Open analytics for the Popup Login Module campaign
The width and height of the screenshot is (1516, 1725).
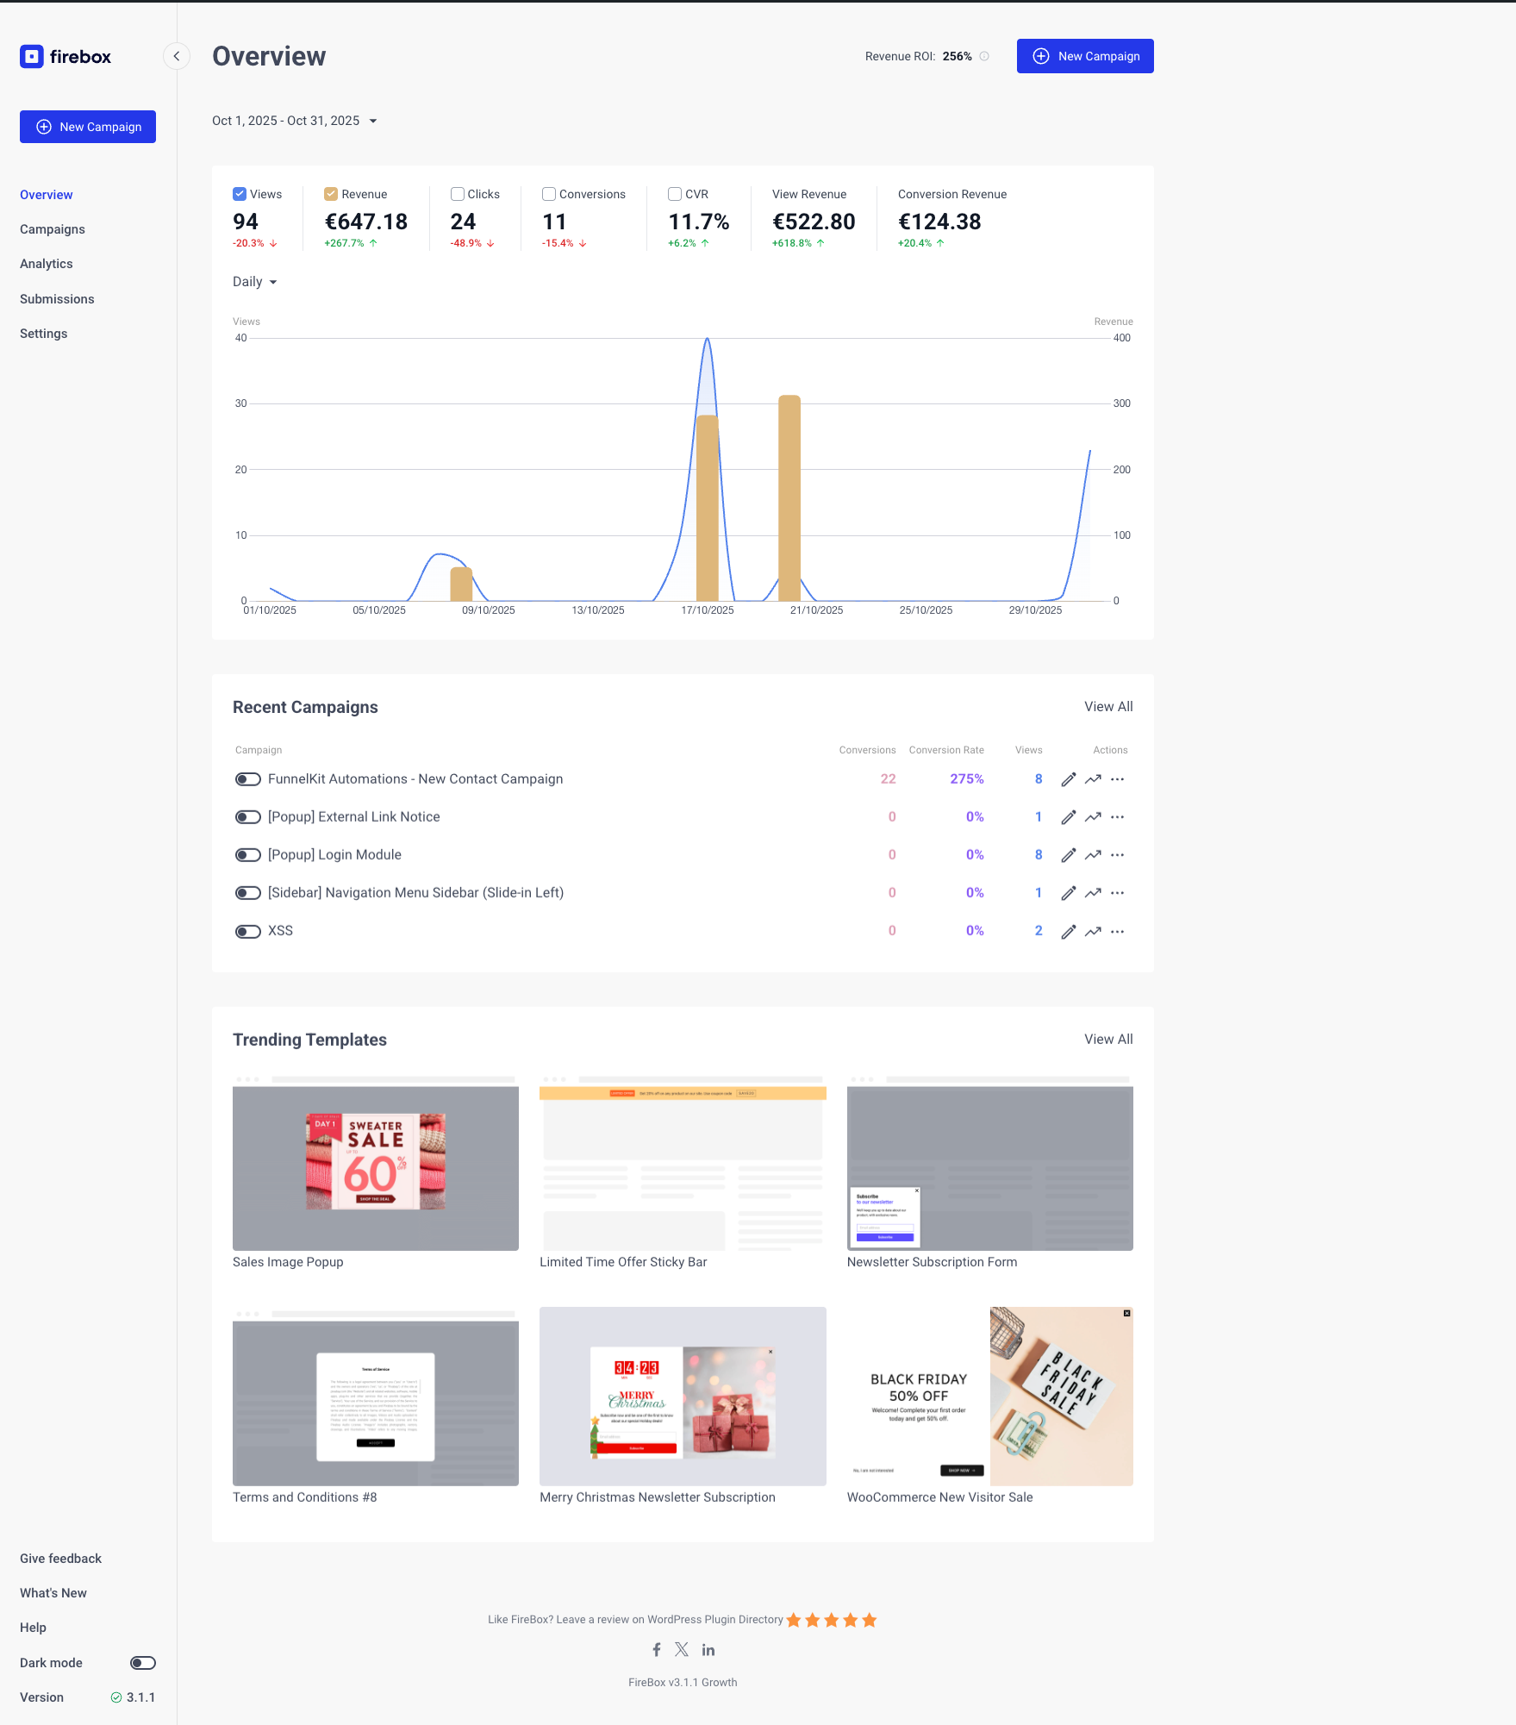tap(1093, 855)
